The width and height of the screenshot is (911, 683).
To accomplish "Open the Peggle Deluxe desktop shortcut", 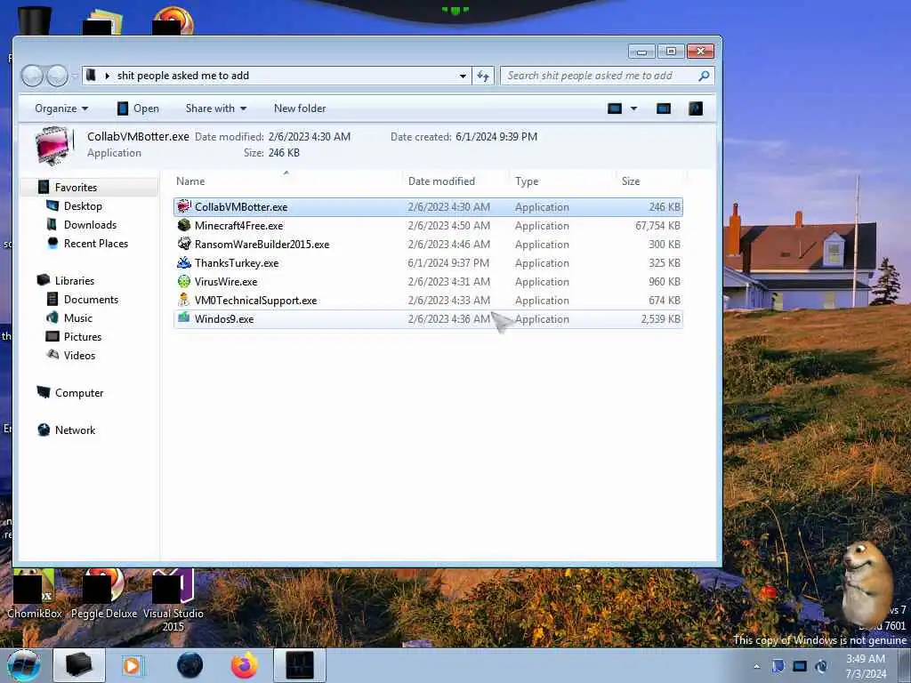I will 104,593.
